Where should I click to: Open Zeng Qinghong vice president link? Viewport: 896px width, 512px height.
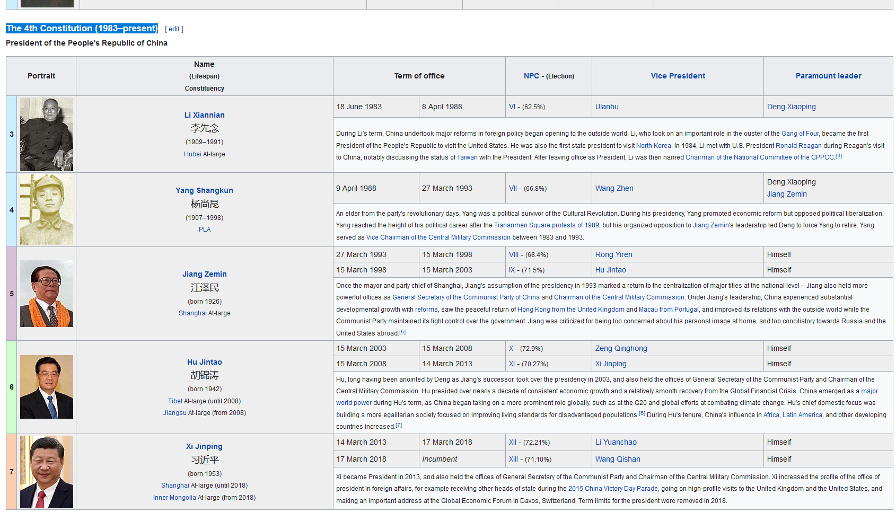[x=621, y=348]
